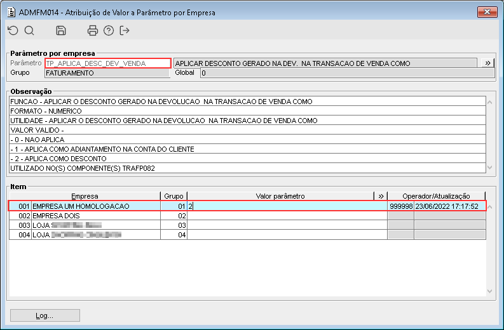
Task: Select row EMPRESA UM HOMOLOGACAO
Action: click(x=247, y=206)
